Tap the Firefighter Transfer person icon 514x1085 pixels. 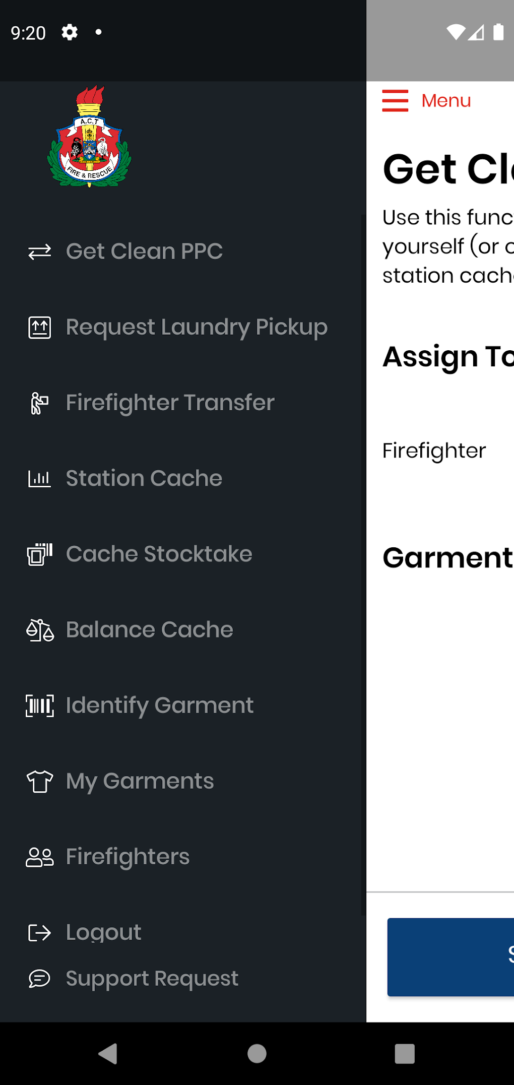pyautogui.click(x=39, y=403)
